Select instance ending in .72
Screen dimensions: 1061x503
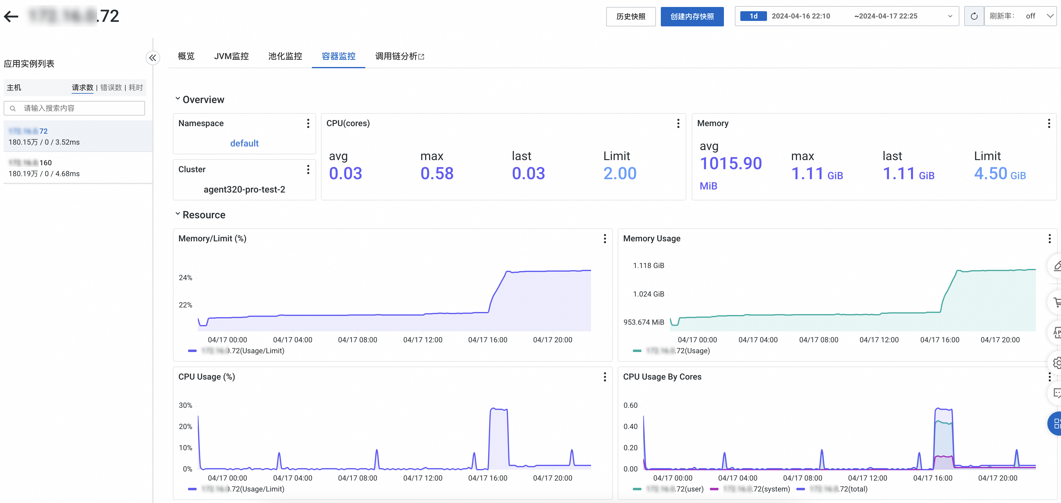78,137
